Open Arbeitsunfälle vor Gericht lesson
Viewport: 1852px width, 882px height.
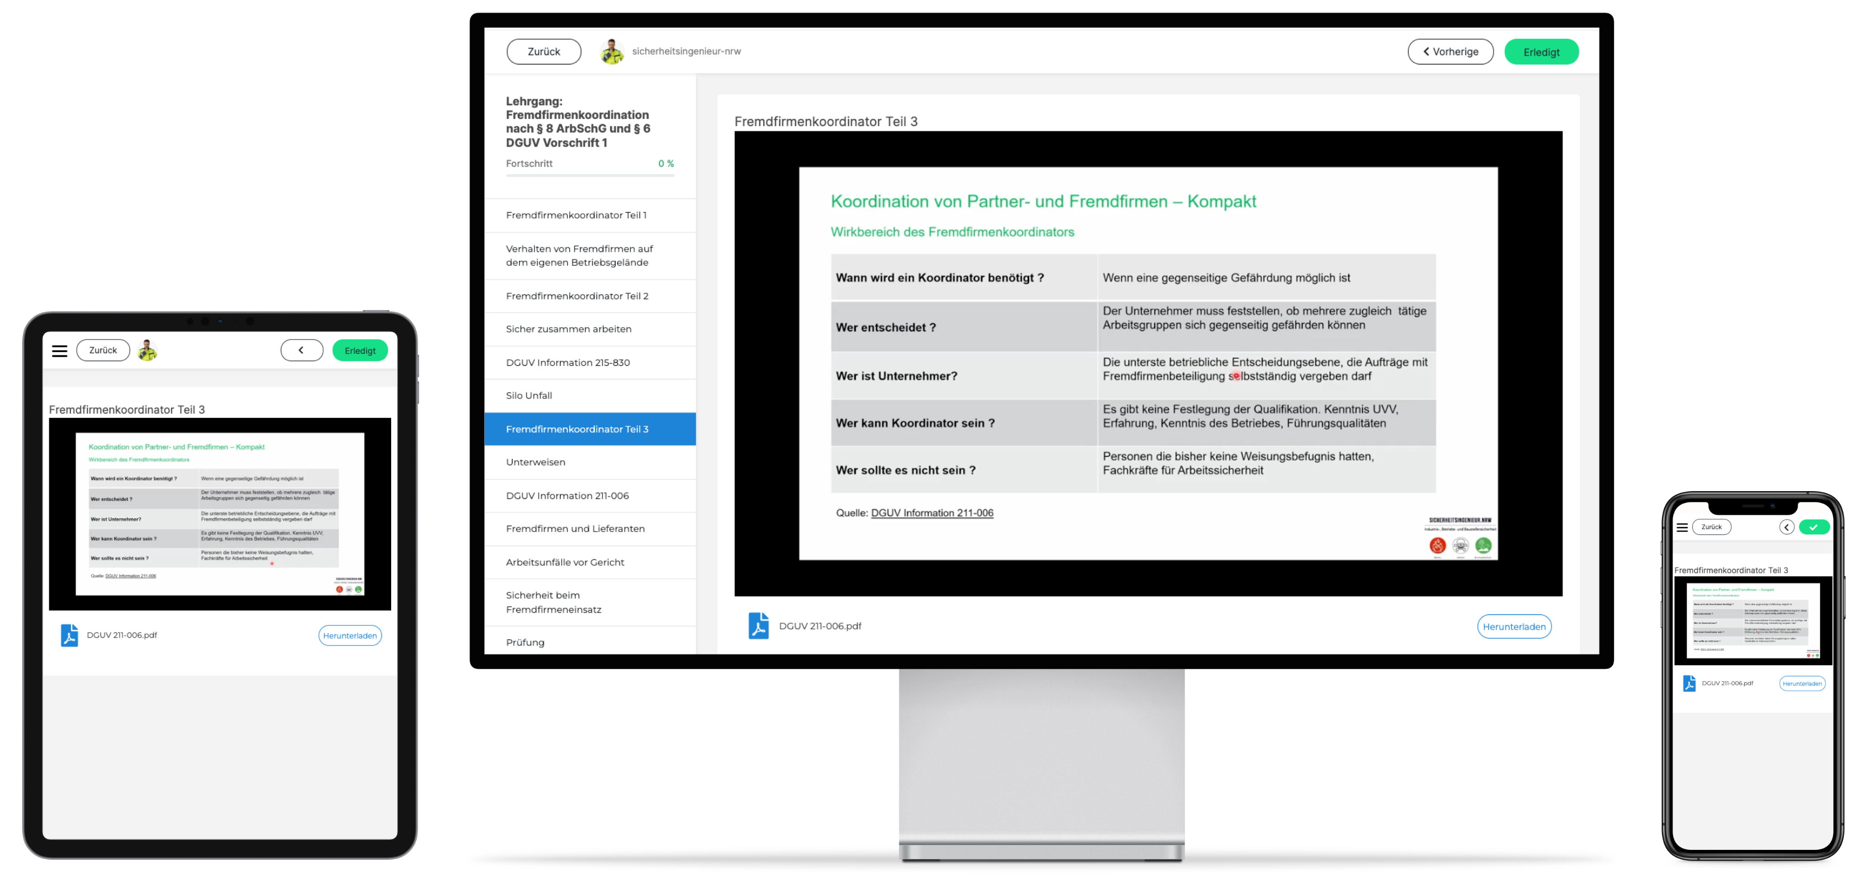click(x=590, y=563)
